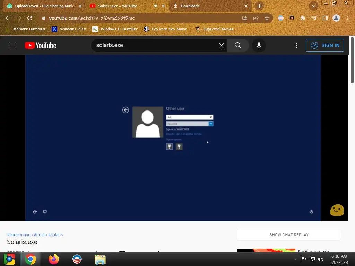Open network tray icon
The height and width of the screenshot is (266, 355).
312,259
